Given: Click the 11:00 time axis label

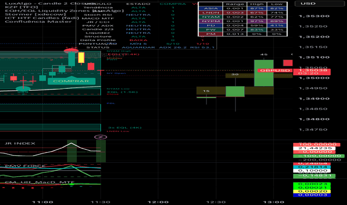Looking at the screenshot, I should click(42, 202).
